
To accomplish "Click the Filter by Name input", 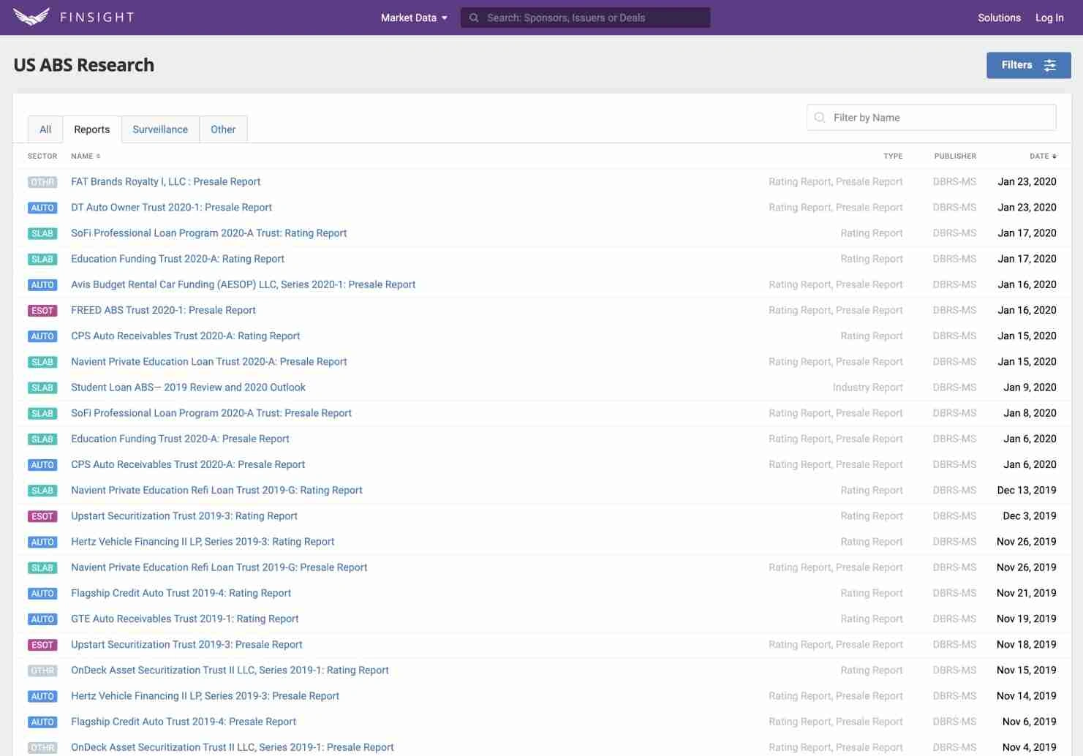I will point(931,118).
